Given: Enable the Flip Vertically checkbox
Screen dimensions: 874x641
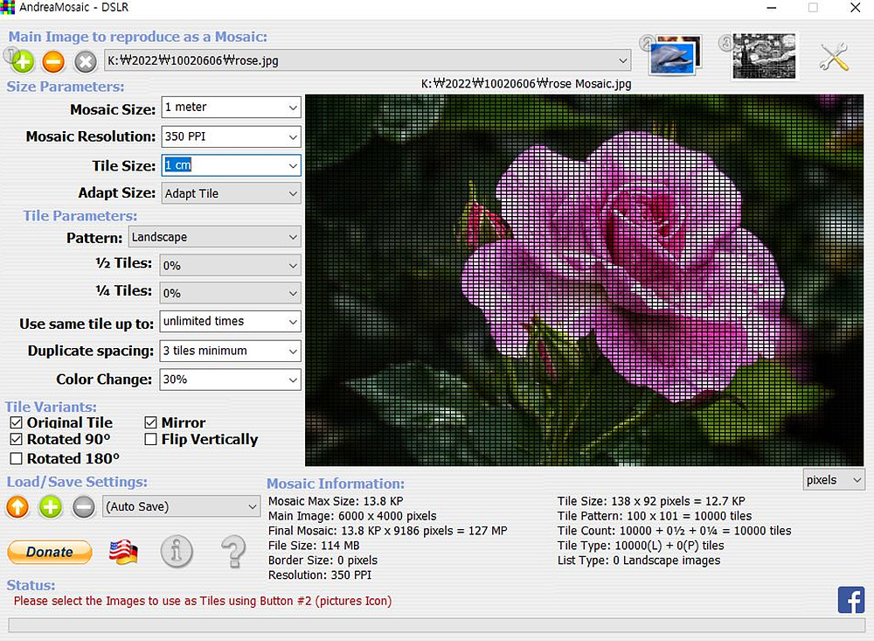Looking at the screenshot, I should coord(150,439).
